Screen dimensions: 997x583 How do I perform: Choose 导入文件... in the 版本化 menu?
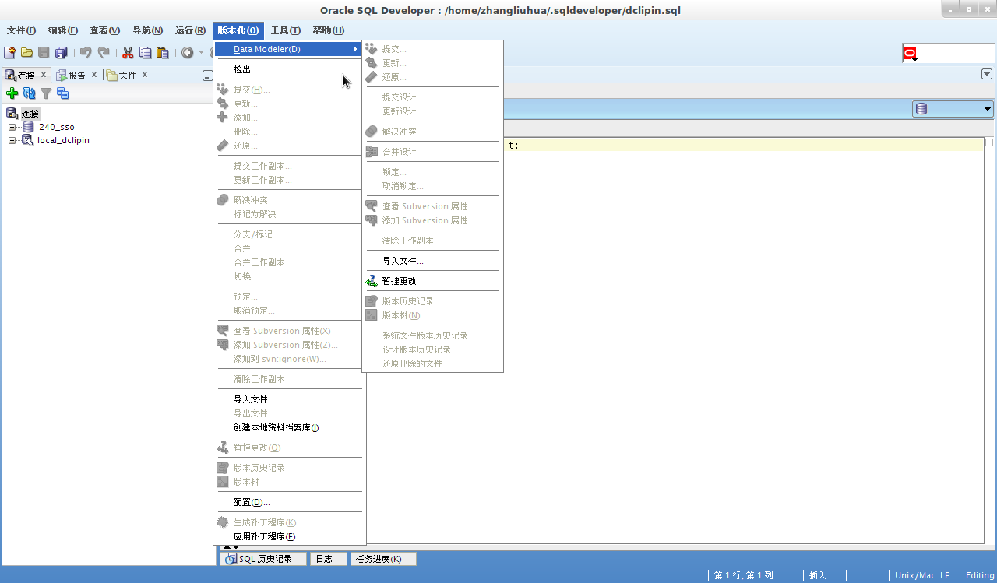288,399
